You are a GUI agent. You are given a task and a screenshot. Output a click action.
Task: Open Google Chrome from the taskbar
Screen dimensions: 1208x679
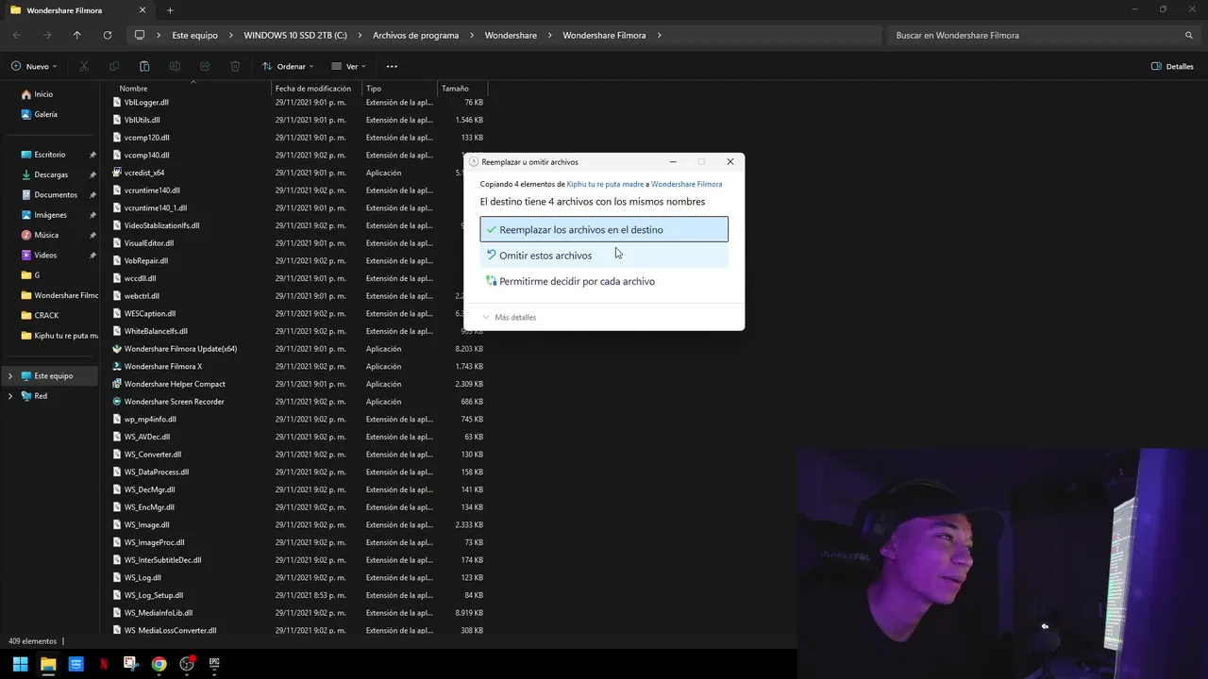pyautogui.click(x=159, y=664)
